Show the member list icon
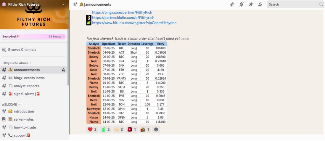Screen dimensions: 325x141 pos(260,4)
